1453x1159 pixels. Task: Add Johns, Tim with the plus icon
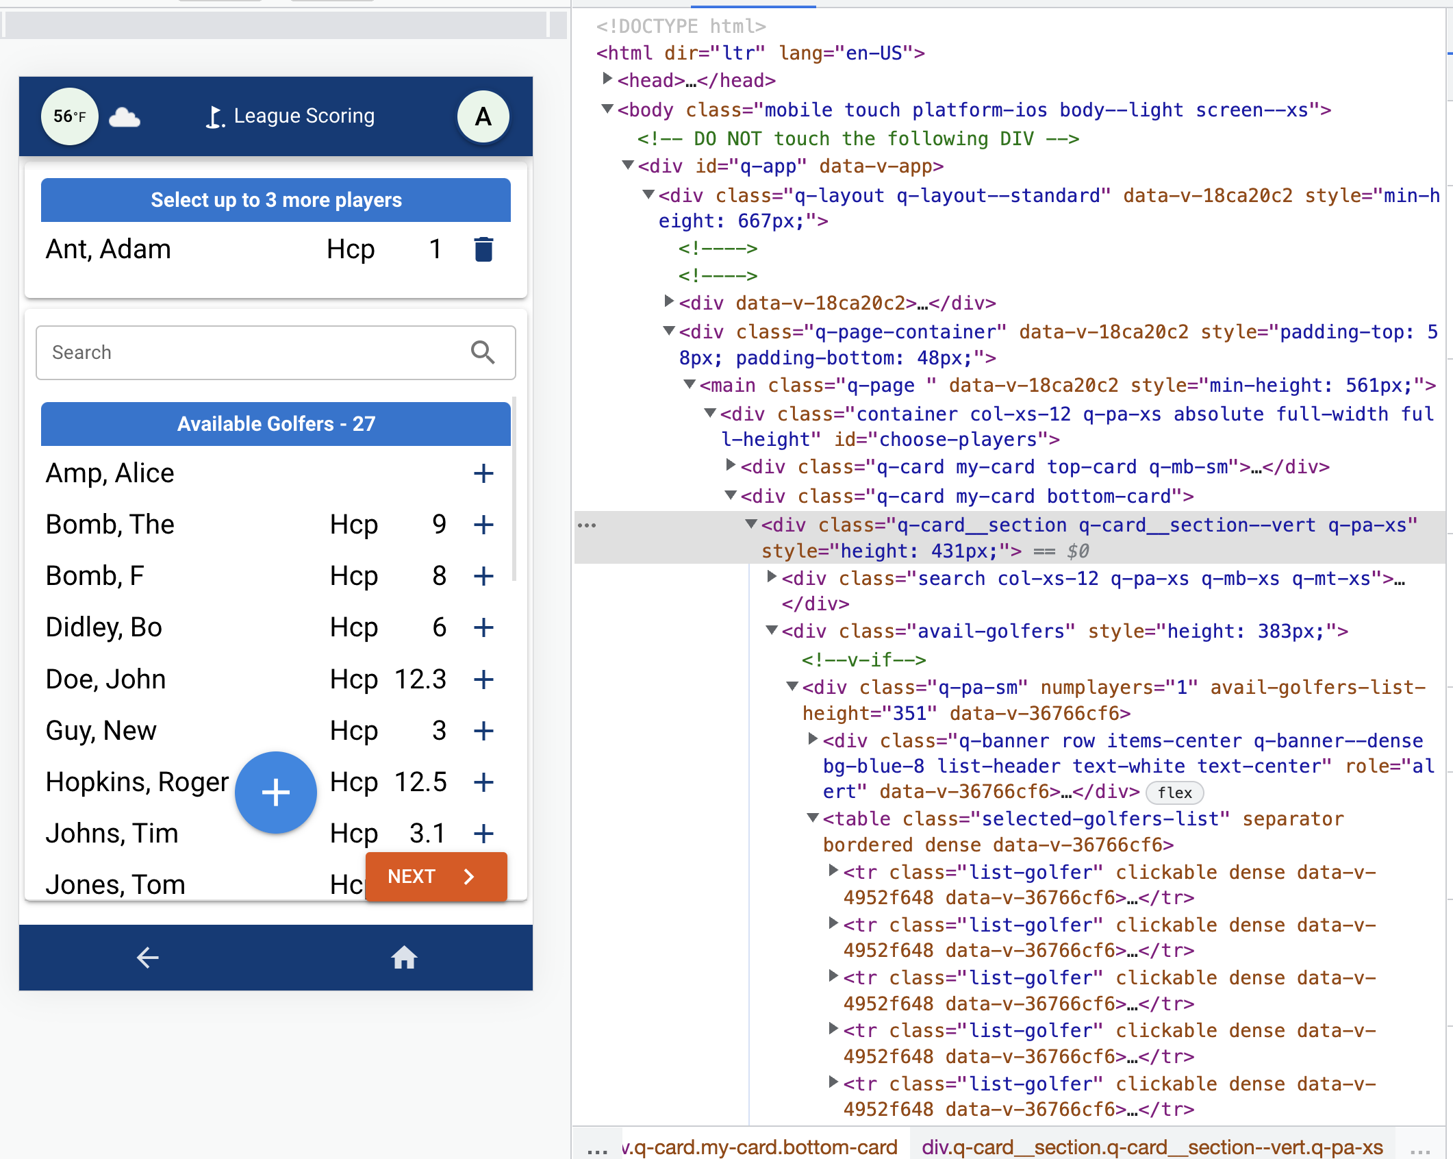point(483,834)
